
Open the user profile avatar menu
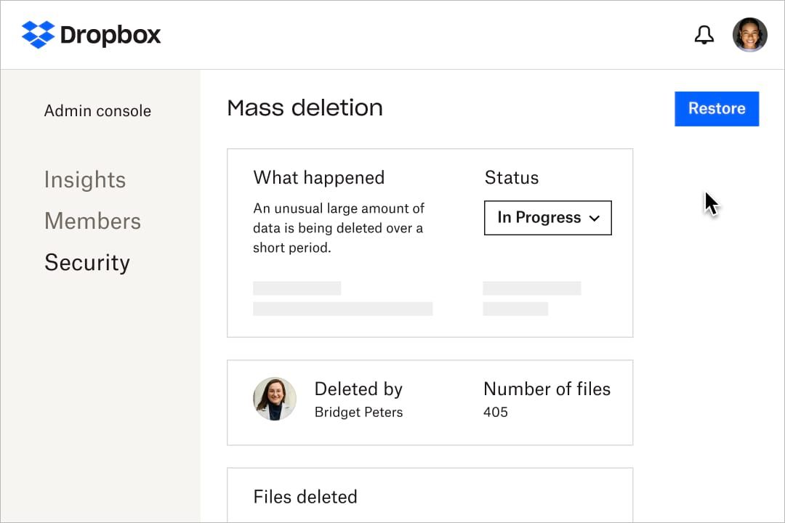click(749, 35)
